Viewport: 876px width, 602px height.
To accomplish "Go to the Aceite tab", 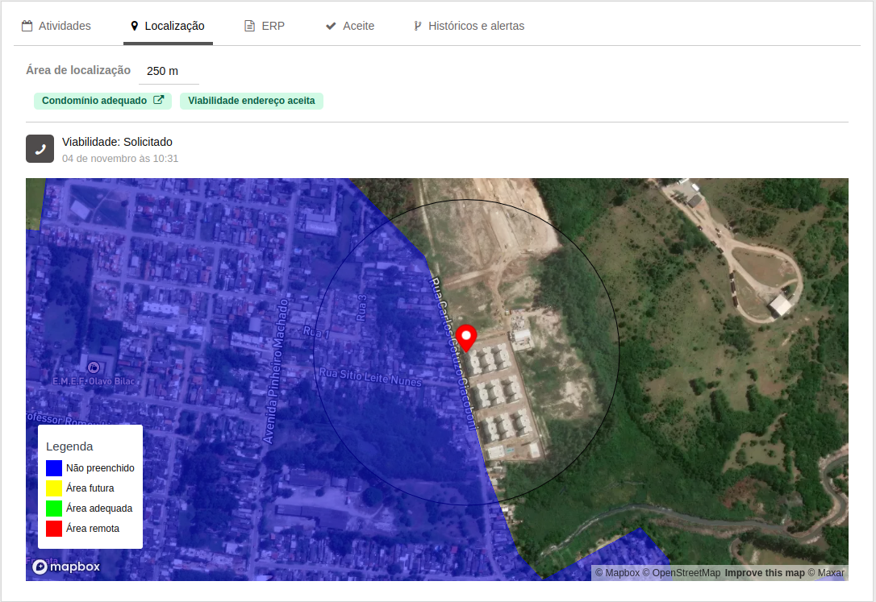I will (x=350, y=26).
